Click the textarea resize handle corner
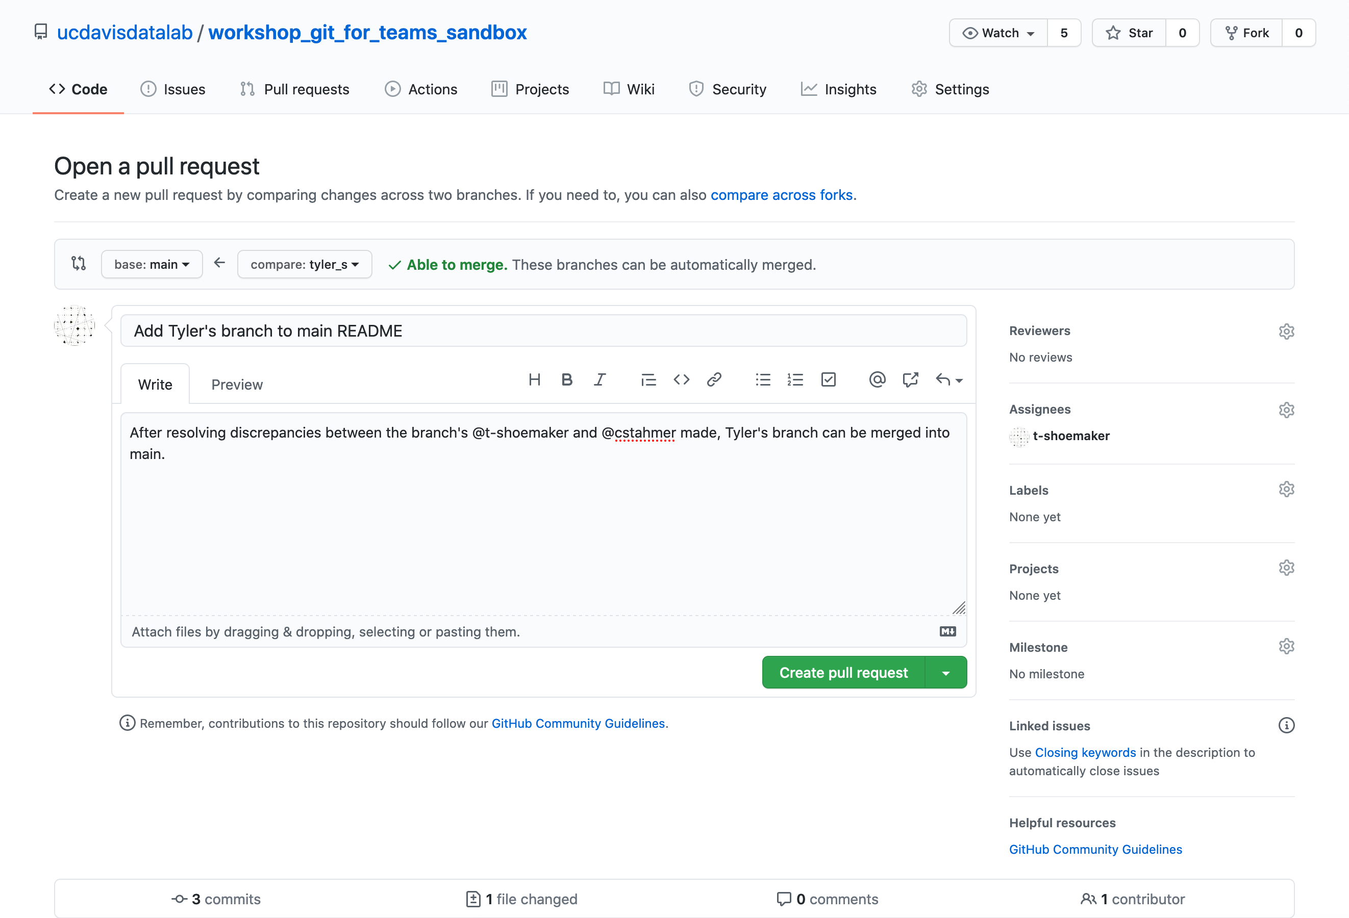Image resolution: width=1349 pixels, height=918 pixels. 959,607
